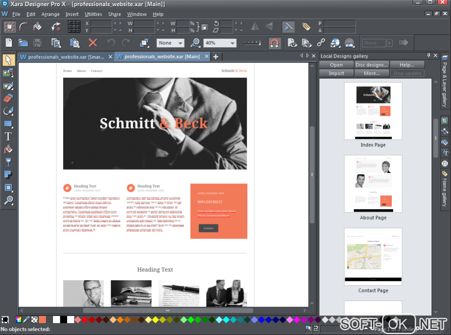Viewport: 451px width, 335px height.
Task: Select the Text tool
Action: pyautogui.click(x=8, y=137)
